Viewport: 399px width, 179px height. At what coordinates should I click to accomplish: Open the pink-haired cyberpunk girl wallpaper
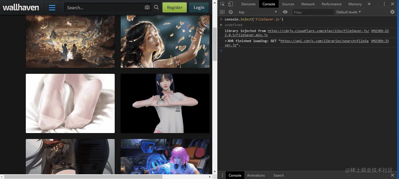pyautogui.click(x=165, y=156)
